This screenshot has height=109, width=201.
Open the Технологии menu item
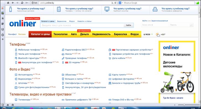point(61,34)
